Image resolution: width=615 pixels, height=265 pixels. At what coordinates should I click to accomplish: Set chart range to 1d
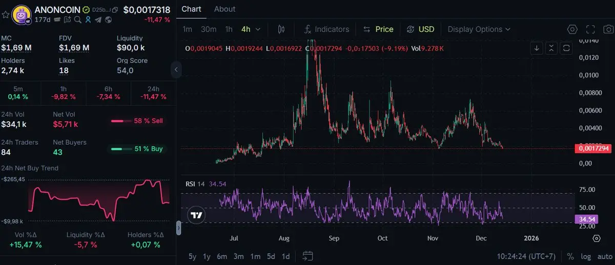(x=286, y=256)
